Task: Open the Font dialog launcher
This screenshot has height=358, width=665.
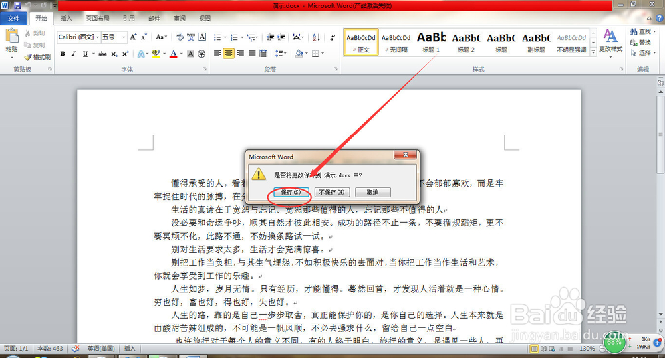Action: (x=205, y=69)
